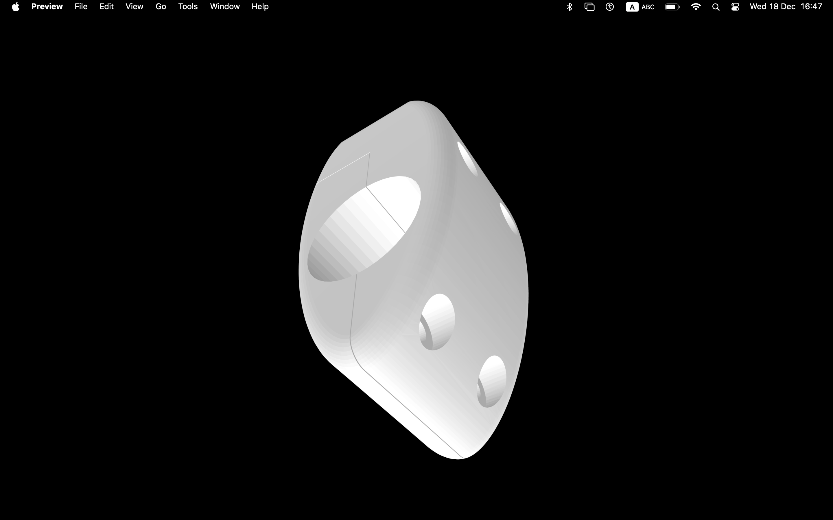Open the Wi-Fi status menu

[x=696, y=7]
